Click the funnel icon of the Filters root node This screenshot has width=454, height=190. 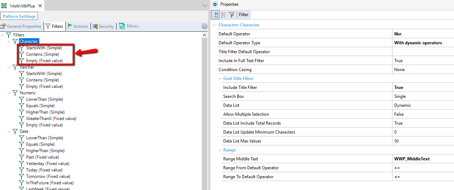[x=9, y=35]
